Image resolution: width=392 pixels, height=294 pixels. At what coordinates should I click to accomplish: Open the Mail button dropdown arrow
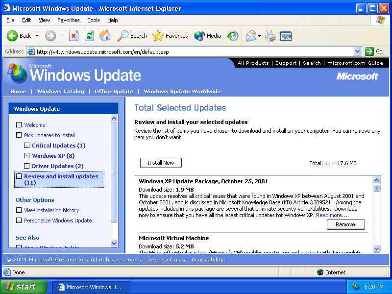[x=259, y=36]
